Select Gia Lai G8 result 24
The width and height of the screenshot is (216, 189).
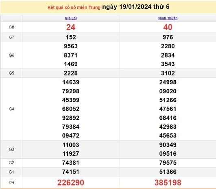point(71,27)
